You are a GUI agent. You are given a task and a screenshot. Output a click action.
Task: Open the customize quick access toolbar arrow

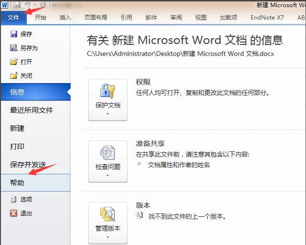coord(53,5)
